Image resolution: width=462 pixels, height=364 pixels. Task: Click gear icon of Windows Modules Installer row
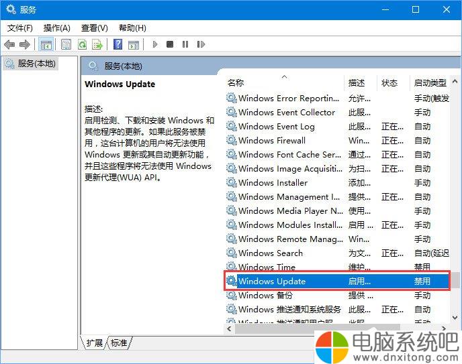[x=232, y=225]
